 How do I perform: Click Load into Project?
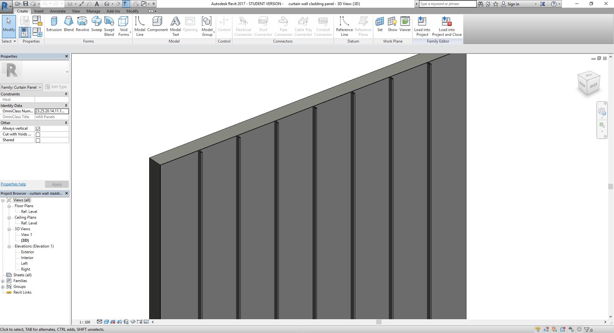[x=422, y=27]
